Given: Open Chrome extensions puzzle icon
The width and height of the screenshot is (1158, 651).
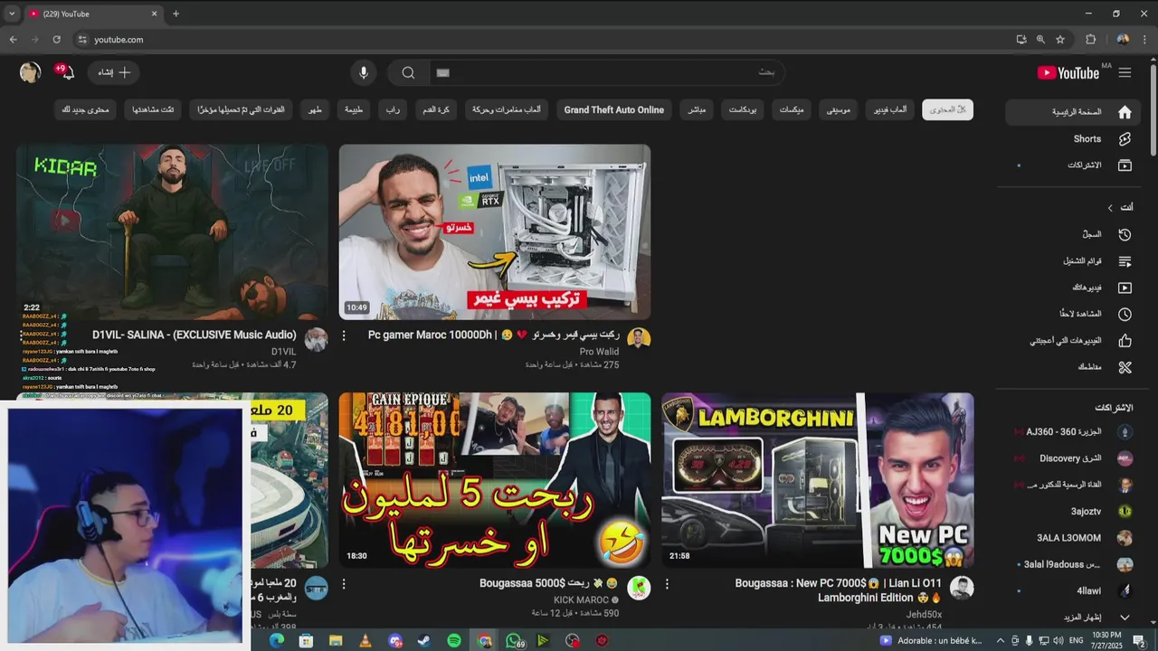Looking at the screenshot, I should click(x=1091, y=40).
